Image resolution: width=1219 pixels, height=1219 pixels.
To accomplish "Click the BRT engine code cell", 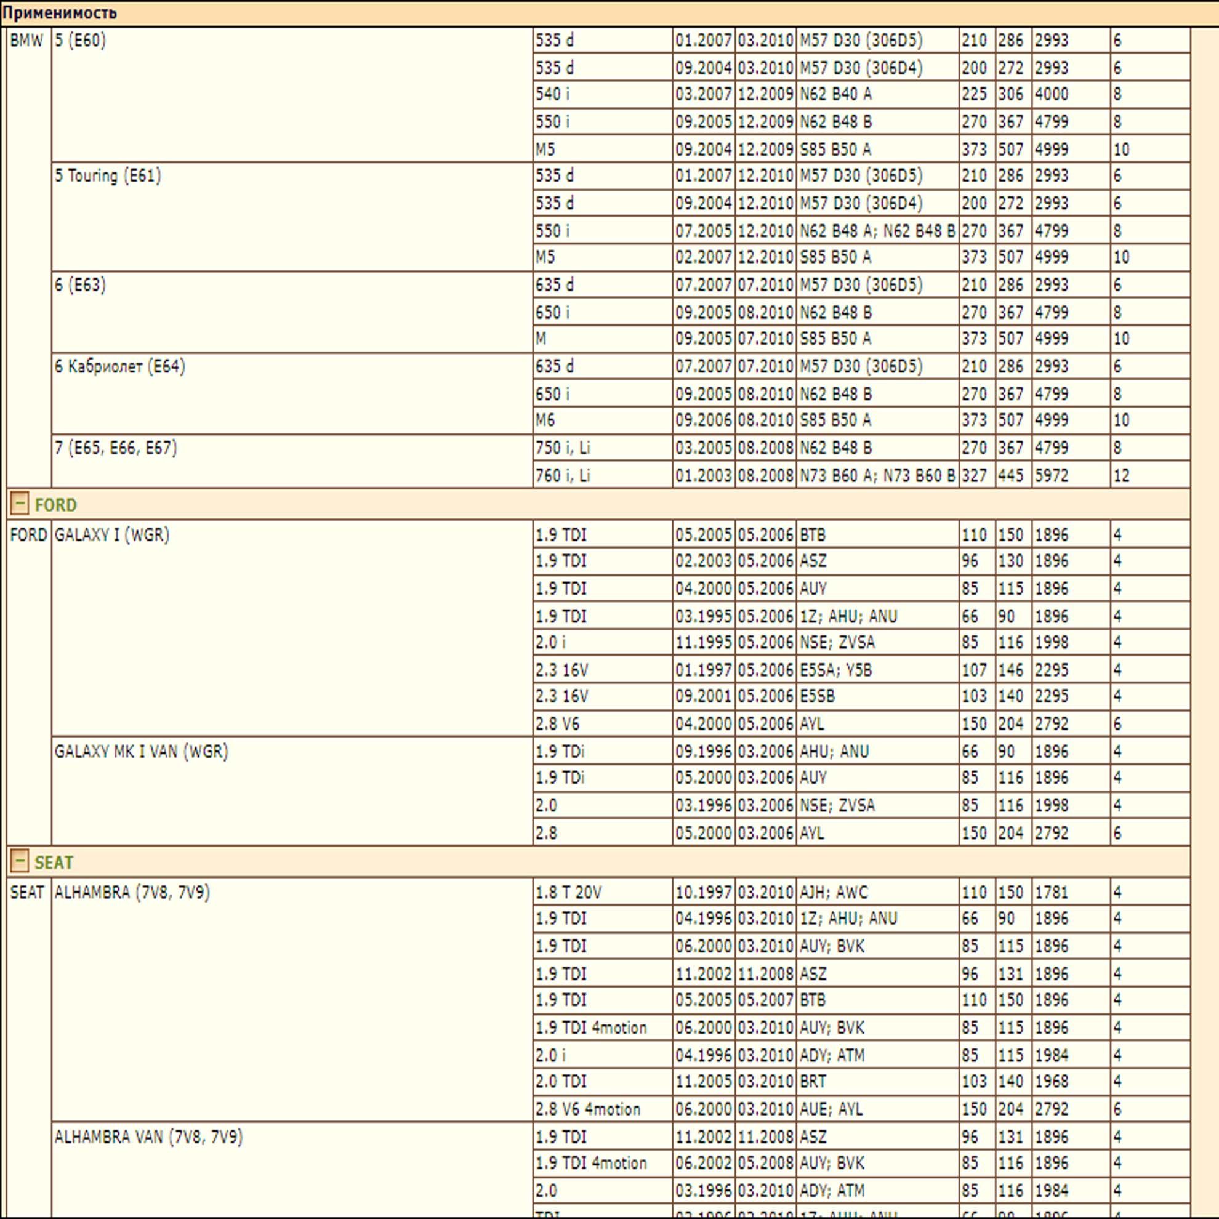I will (813, 1081).
